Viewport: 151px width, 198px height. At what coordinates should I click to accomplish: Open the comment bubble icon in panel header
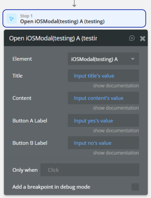(x=132, y=38)
